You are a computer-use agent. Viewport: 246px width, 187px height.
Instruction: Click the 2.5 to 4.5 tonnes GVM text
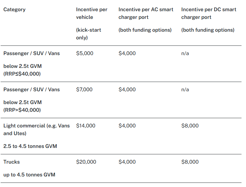pos(30,146)
